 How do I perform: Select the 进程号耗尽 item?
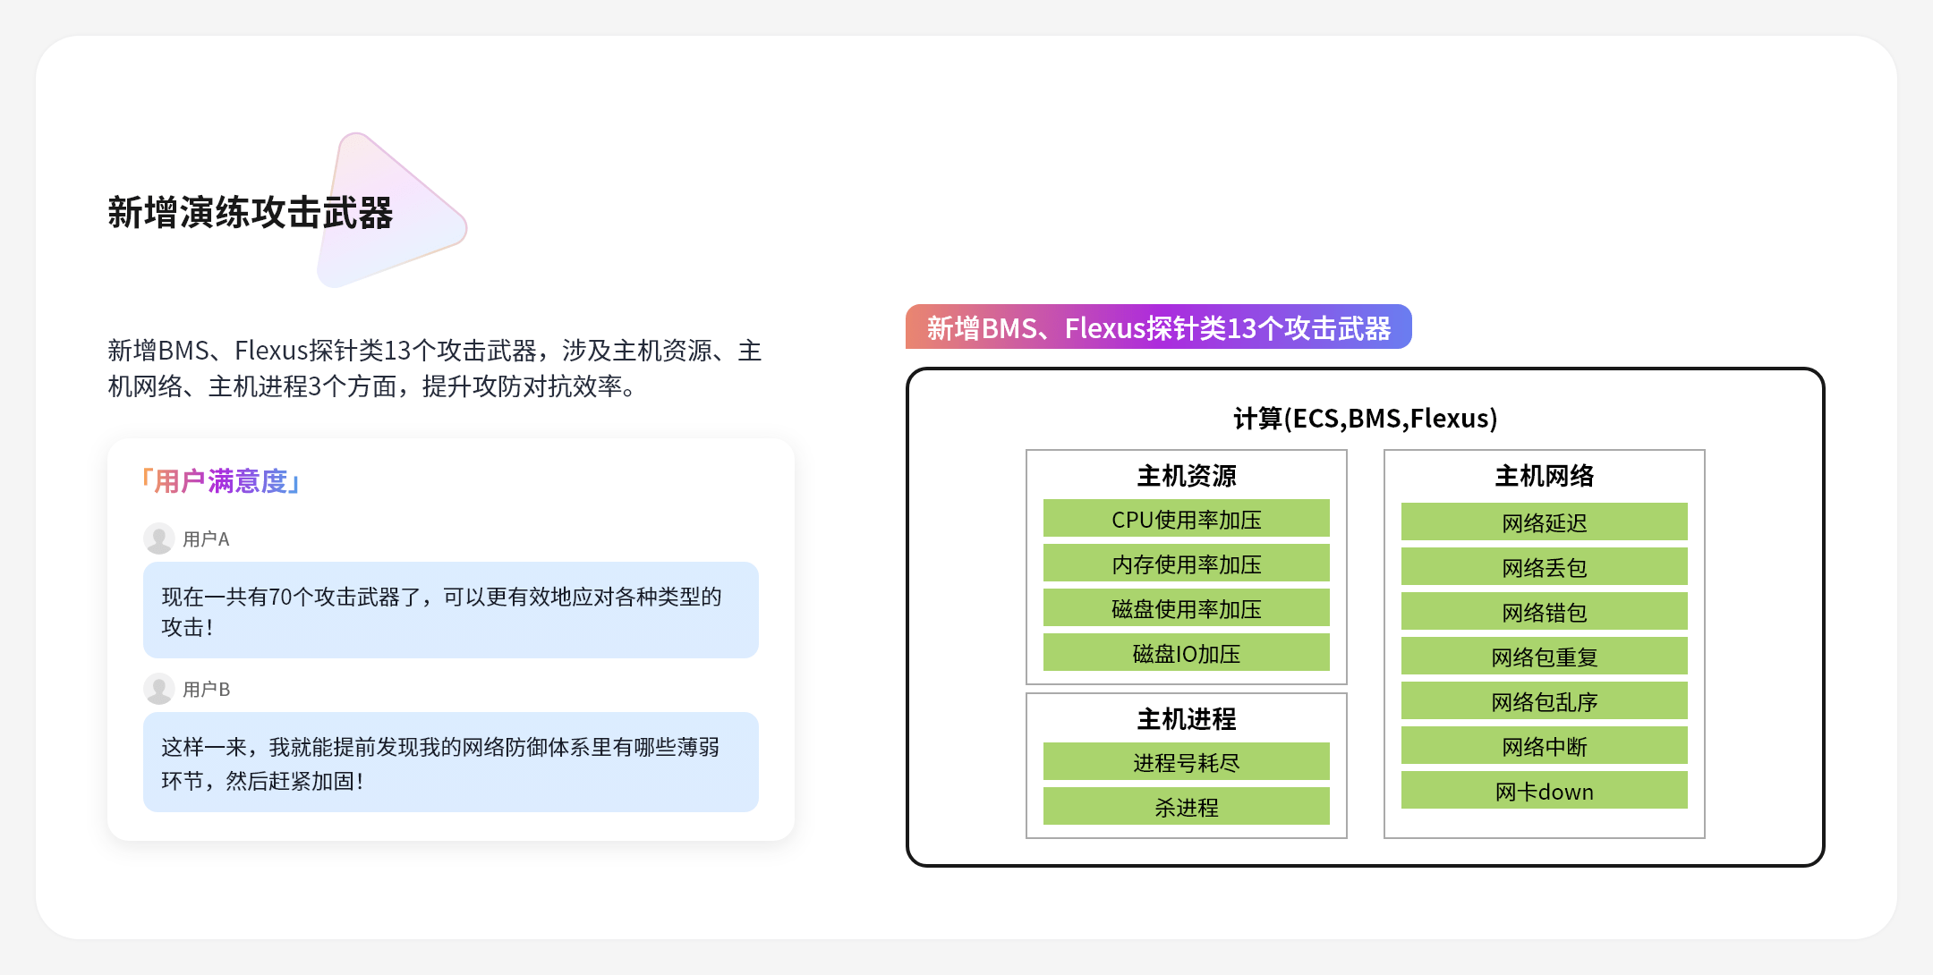point(1186,762)
